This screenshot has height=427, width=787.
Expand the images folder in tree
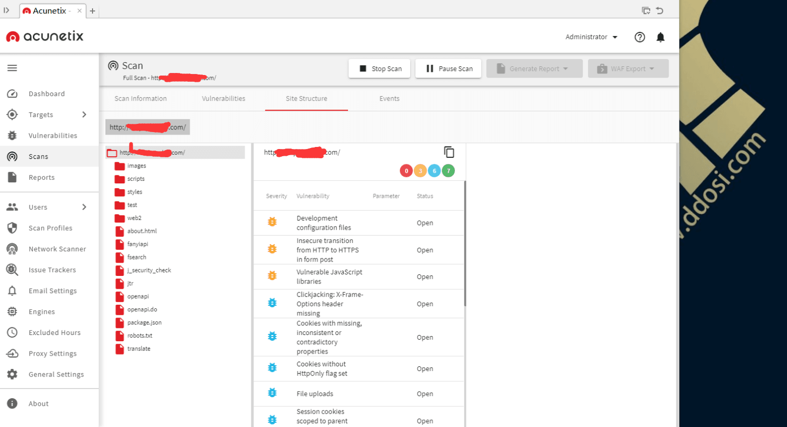tap(120, 166)
